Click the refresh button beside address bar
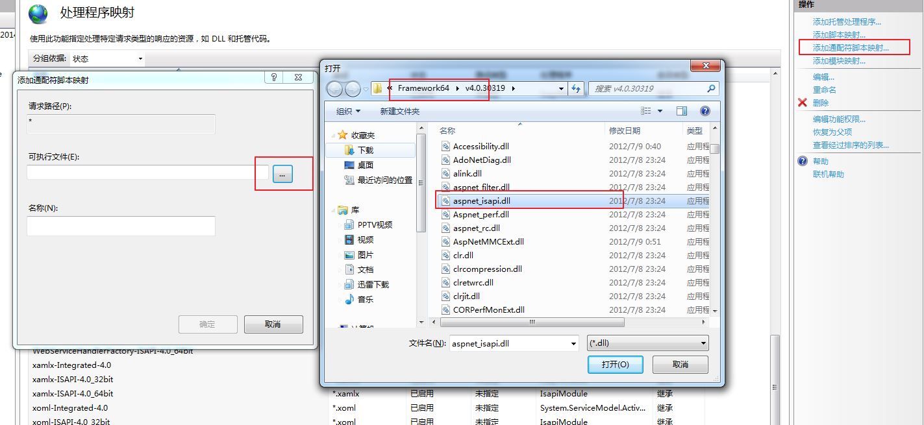This screenshot has height=425, width=924. coord(576,89)
